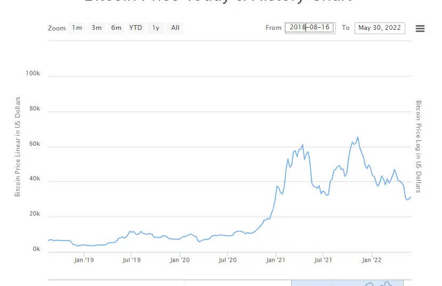Click the Jul '19 x-axis label
Screen dimensions: 442x286
point(131,260)
